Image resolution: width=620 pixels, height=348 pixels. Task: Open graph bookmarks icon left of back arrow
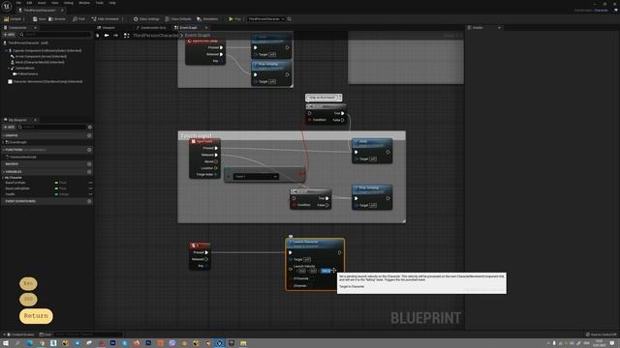98,36
